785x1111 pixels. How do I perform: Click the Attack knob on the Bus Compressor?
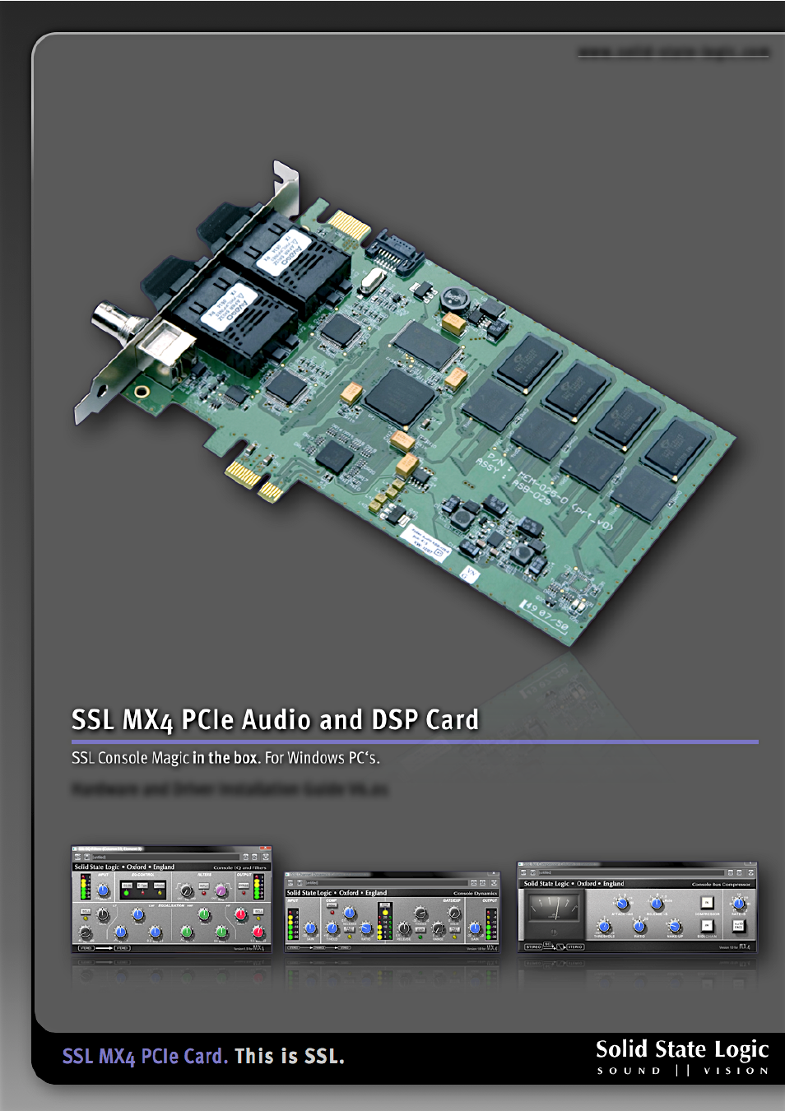point(621,904)
